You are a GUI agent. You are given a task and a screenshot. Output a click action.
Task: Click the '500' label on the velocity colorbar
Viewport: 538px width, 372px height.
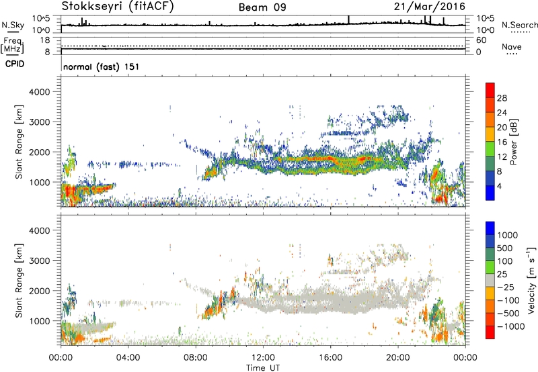[x=505, y=248]
